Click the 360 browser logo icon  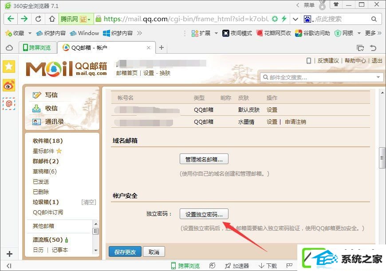click(8, 6)
